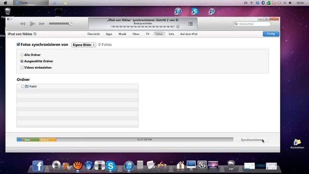Switch to the Apps tab
The height and width of the screenshot is (174, 309).
coord(109,34)
